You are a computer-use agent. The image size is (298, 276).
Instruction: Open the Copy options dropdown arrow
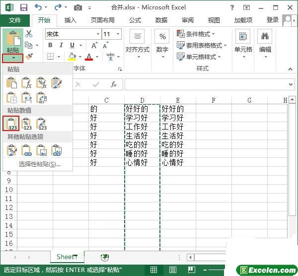tap(37, 46)
